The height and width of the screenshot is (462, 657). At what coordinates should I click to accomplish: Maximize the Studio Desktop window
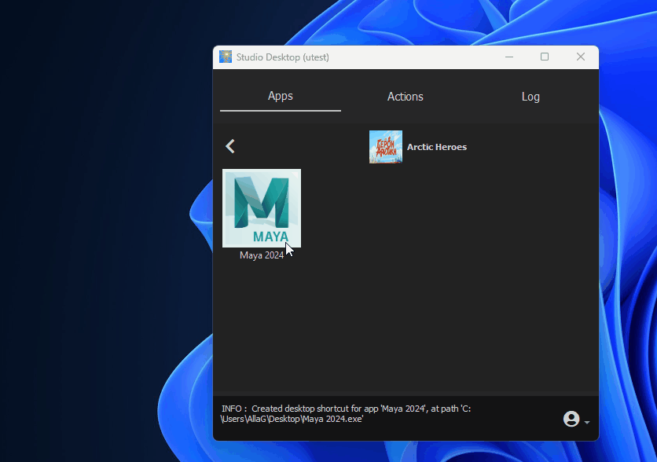click(545, 57)
